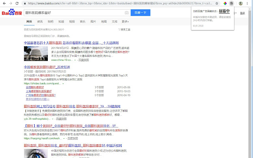Viewport: 253px width, 158px height.
Task: Click 更多知道相关问题>> link
Action: (38, 99)
